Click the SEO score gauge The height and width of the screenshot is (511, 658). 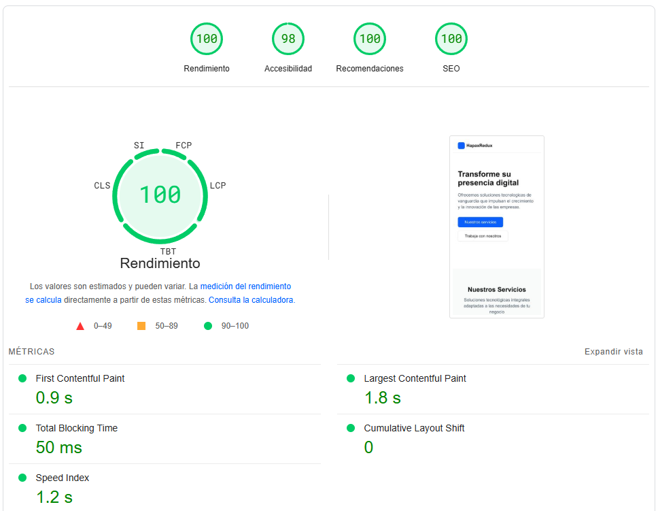point(451,39)
